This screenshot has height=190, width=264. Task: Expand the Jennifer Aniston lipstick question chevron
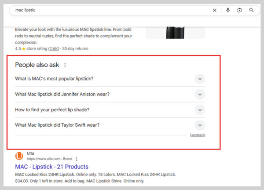[x=200, y=95]
